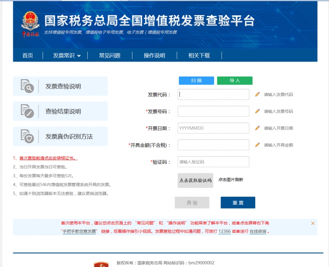Click note about 最近5年内 invoices

pos(62,185)
